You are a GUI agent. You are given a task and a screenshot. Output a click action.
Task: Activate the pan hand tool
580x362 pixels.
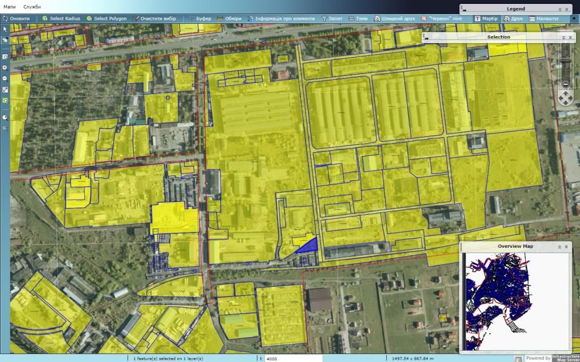5,40
